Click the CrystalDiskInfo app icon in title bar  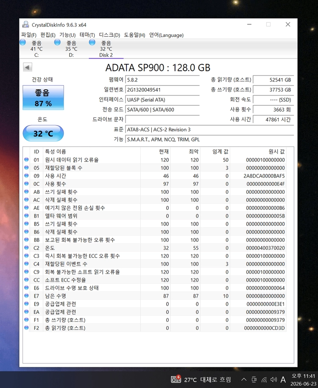click(x=25, y=25)
